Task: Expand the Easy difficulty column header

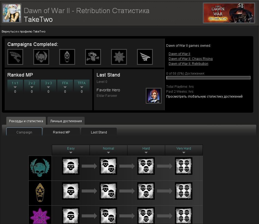Action: tap(71, 150)
